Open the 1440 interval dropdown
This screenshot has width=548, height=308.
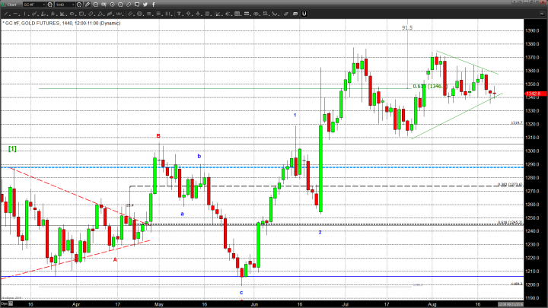point(65,5)
